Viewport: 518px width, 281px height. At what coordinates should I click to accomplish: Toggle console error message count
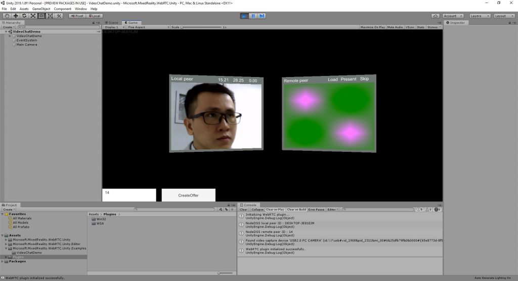point(437,210)
